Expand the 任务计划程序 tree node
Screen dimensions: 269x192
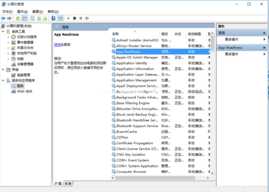pyautogui.click(x=8, y=37)
